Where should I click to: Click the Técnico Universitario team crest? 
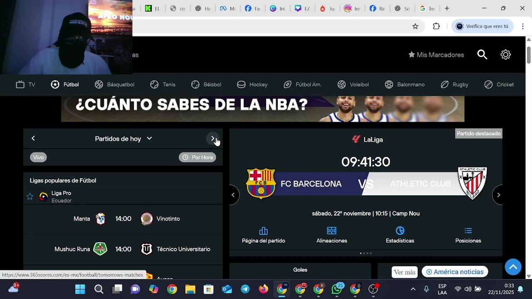tap(146, 249)
